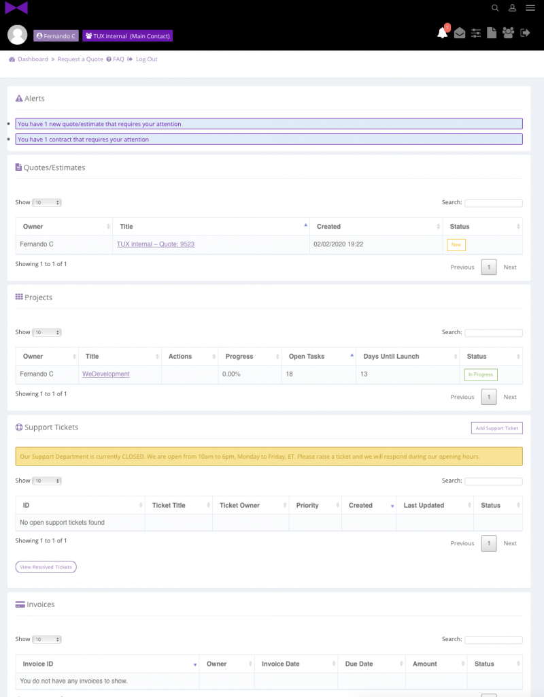
Task: Click the sign-out arrow icon in header
Action: point(525,33)
